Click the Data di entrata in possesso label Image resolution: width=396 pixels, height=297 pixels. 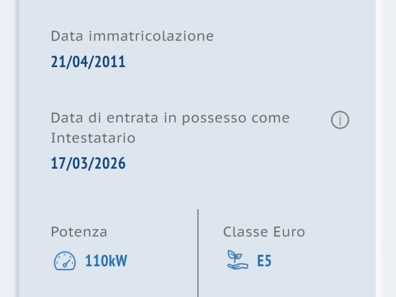click(170, 118)
